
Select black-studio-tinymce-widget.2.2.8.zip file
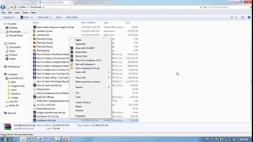pyautogui.click(x=55, y=27)
